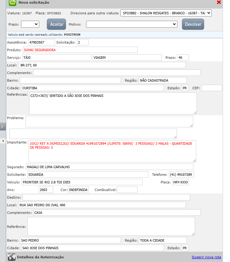This screenshot has height=262, width=230.
Task: Click the empty Problema text area
Action: tap(109, 121)
